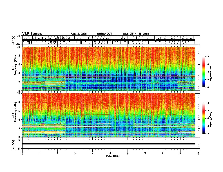Click the "Time (min)" axis label
Image resolution: width=223 pixels, height=172 pixels.
[113, 156]
